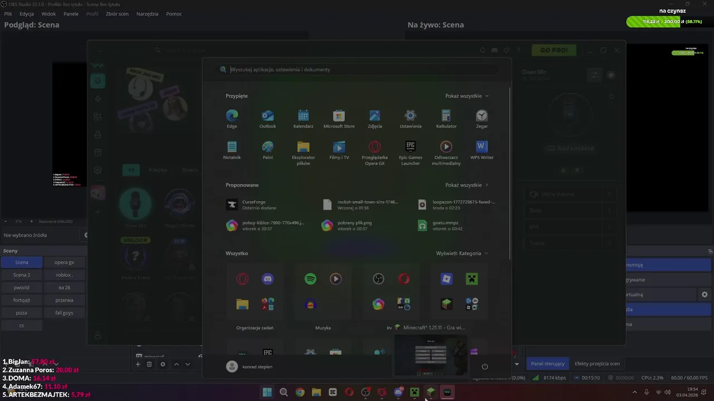Open CapCut from the taskbar

click(x=333, y=392)
